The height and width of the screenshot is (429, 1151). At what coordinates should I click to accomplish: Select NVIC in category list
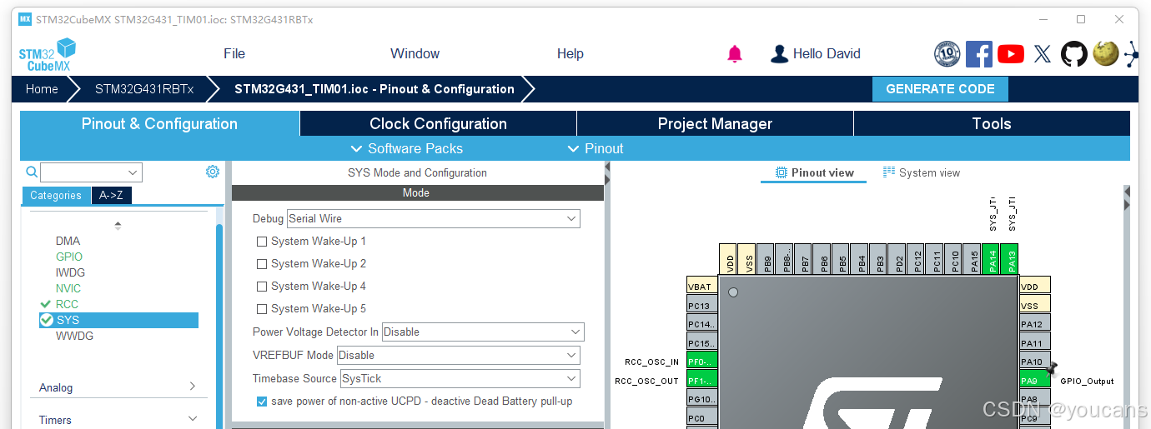pyautogui.click(x=68, y=288)
